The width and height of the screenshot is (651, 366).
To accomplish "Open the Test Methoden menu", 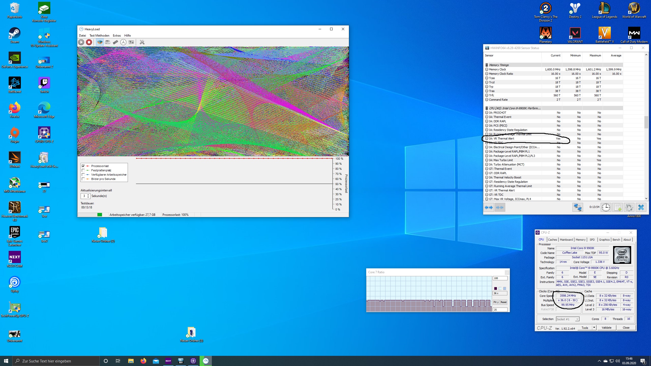I will point(99,36).
